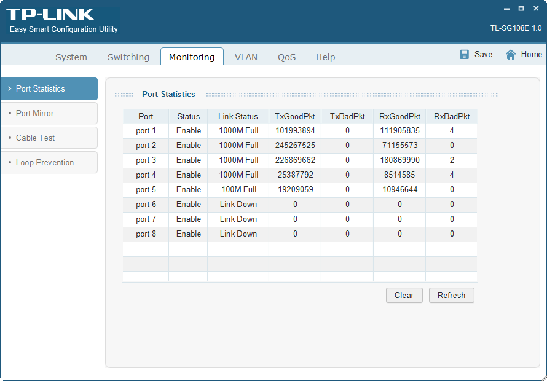Image resolution: width=547 pixels, height=381 pixels.
Task: Open Loop Prevention sidebar item
Action: coord(49,162)
